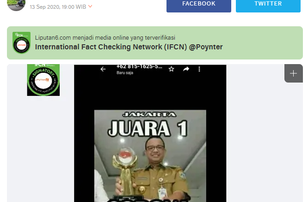Click the Baru saja status text
This screenshot has height=202, width=308.
point(125,73)
